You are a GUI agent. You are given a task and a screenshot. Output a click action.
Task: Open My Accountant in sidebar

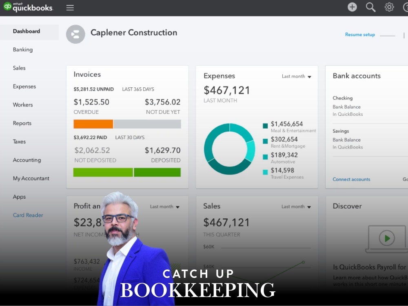click(31, 179)
